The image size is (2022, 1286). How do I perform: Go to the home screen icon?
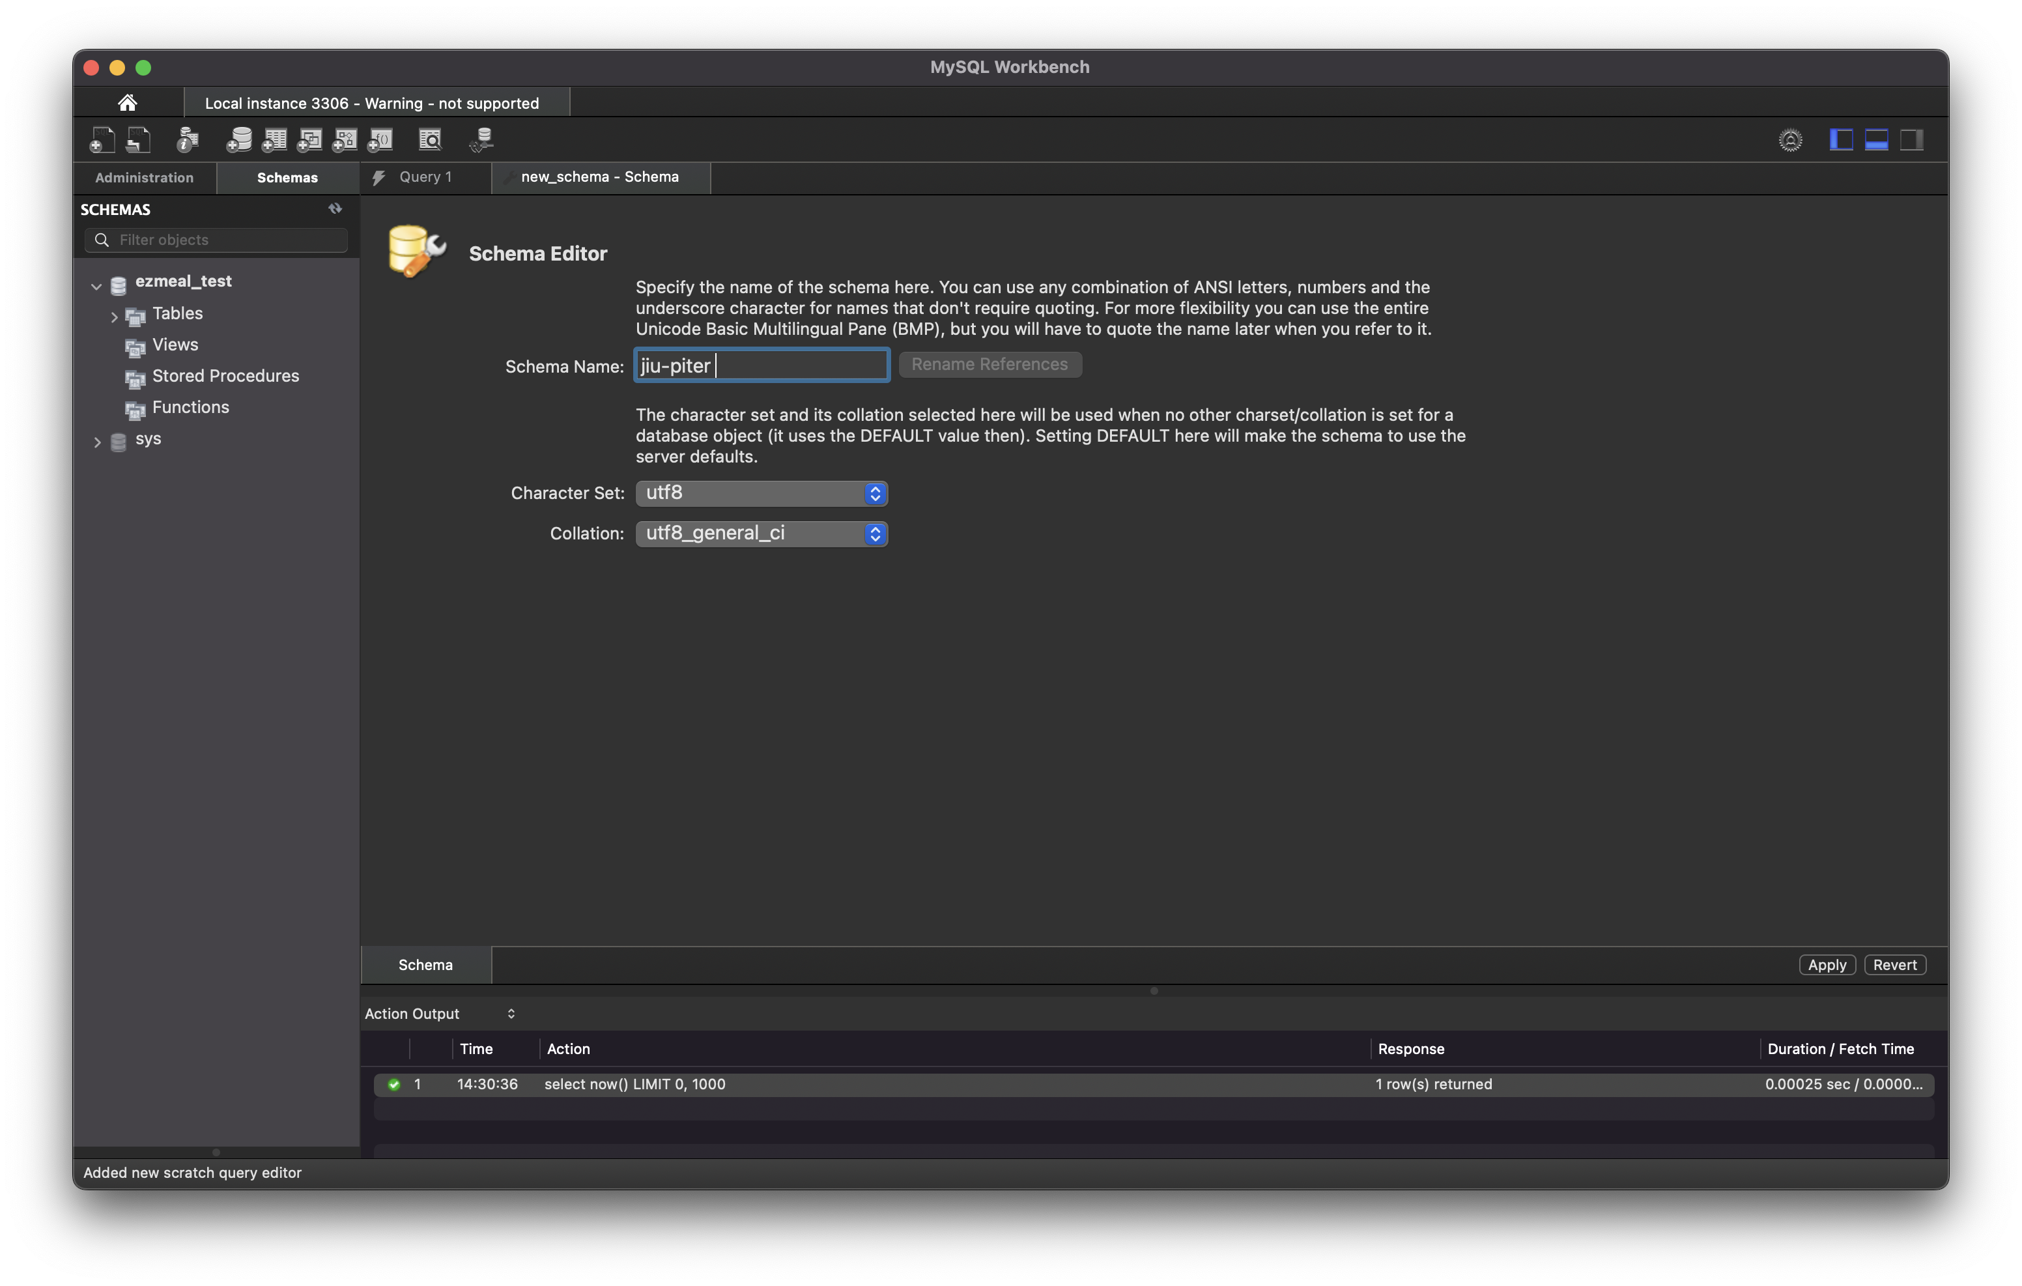coord(128,102)
